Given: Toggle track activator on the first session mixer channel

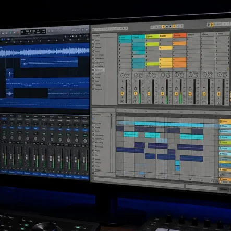Looking at the screenshot, I should [122, 93].
